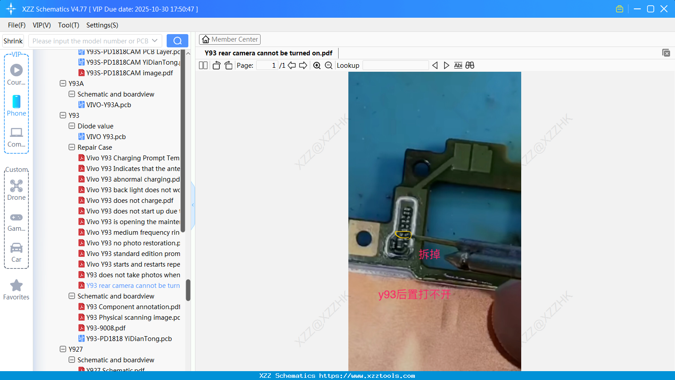675x380 pixels.
Task: Select the Abi text search option
Action: tap(458, 65)
